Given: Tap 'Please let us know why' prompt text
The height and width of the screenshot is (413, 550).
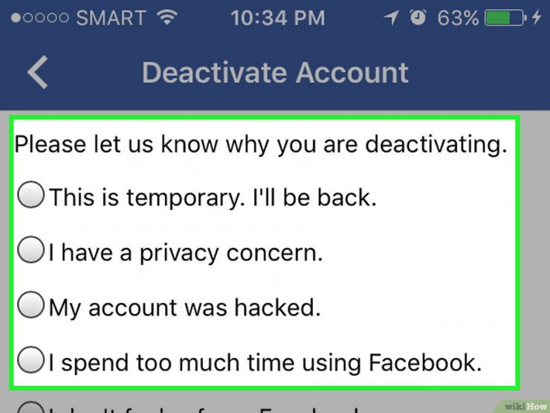Looking at the screenshot, I should tap(261, 144).
